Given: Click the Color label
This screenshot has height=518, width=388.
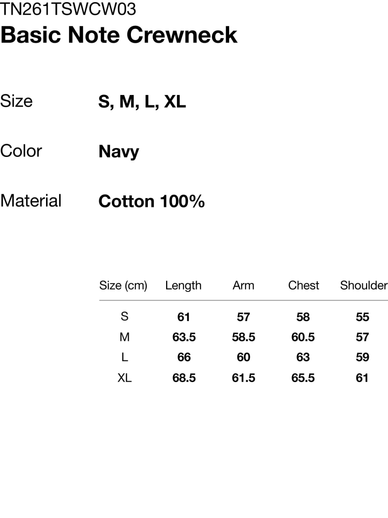Looking at the screenshot, I should coord(21,151).
